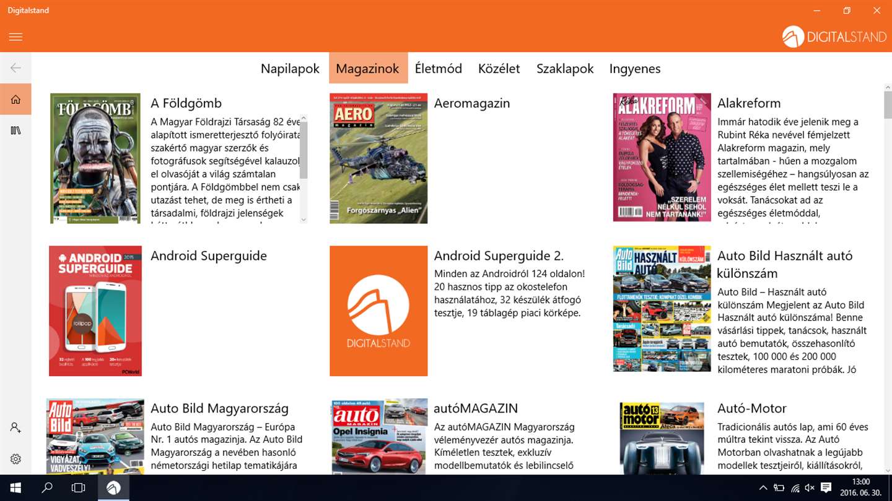892x501 pixels.
Task: Click the Android Superguide title
Action: 209,256
